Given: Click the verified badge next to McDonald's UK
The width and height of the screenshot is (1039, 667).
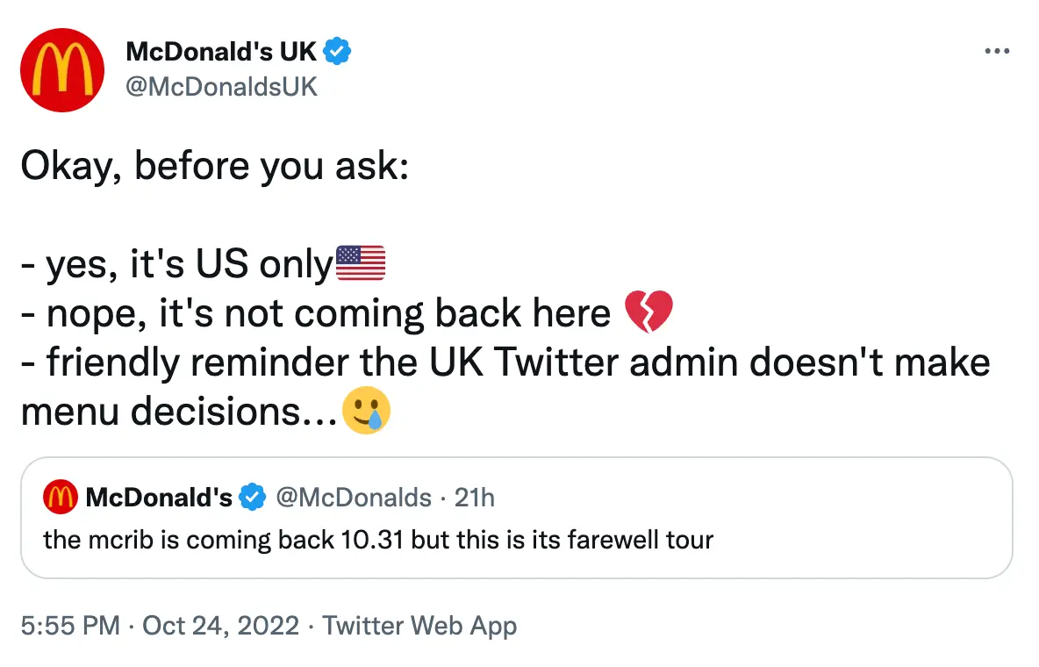Looking at the screenshot, I should (x=334, y=51).
